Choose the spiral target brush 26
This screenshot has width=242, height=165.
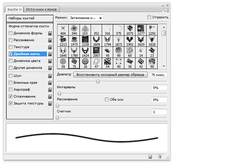click(85, 63)
